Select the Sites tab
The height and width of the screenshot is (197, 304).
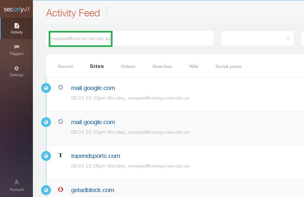click(x=97, y=66)
